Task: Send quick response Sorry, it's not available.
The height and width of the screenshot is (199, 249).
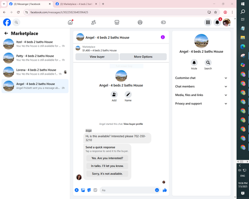Action: [x=107, y=174]
